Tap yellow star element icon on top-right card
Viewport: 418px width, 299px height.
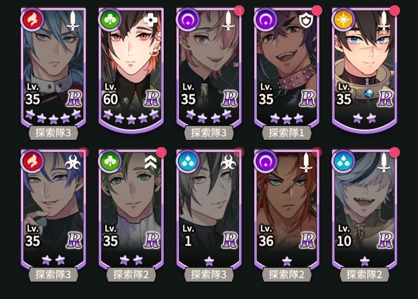[x=343, y=20]
